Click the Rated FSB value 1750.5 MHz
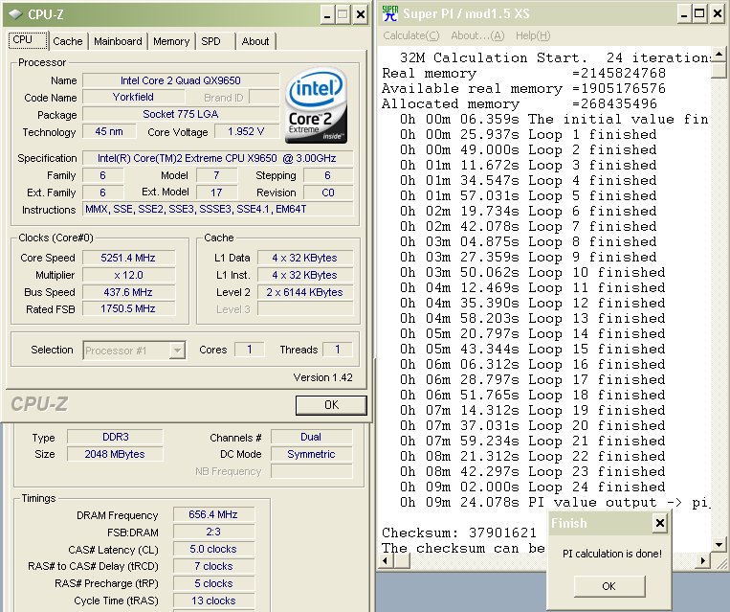The width and height of the screenshot is (730, 612). click(x=128, y=308)
